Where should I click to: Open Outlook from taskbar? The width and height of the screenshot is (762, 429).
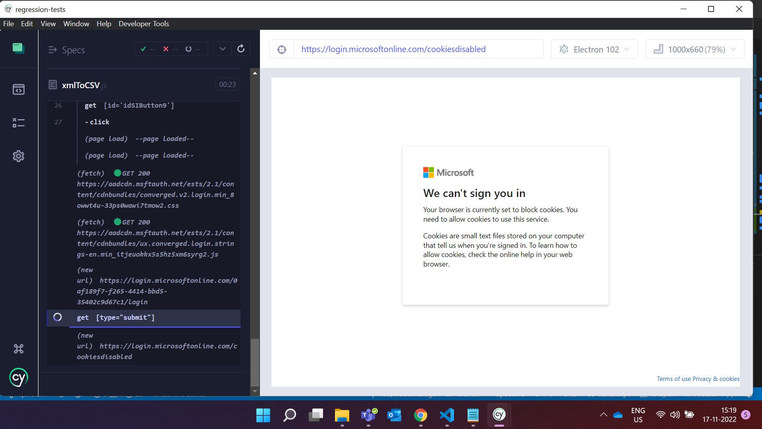pos(394,415)
